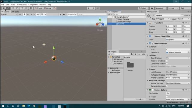Screen dimensions: 192x108
Task: Toggle Sphere Collider enabled checkbox
Action: tap(153, 90)
